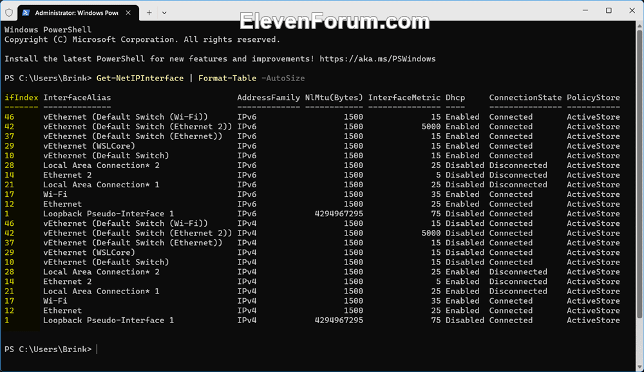Minimize the Terminal window

pos(585,10)
